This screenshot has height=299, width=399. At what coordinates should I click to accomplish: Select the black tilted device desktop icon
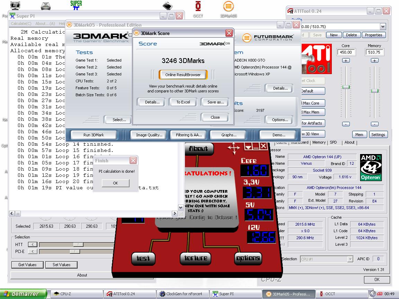click(x=167, y=6)
